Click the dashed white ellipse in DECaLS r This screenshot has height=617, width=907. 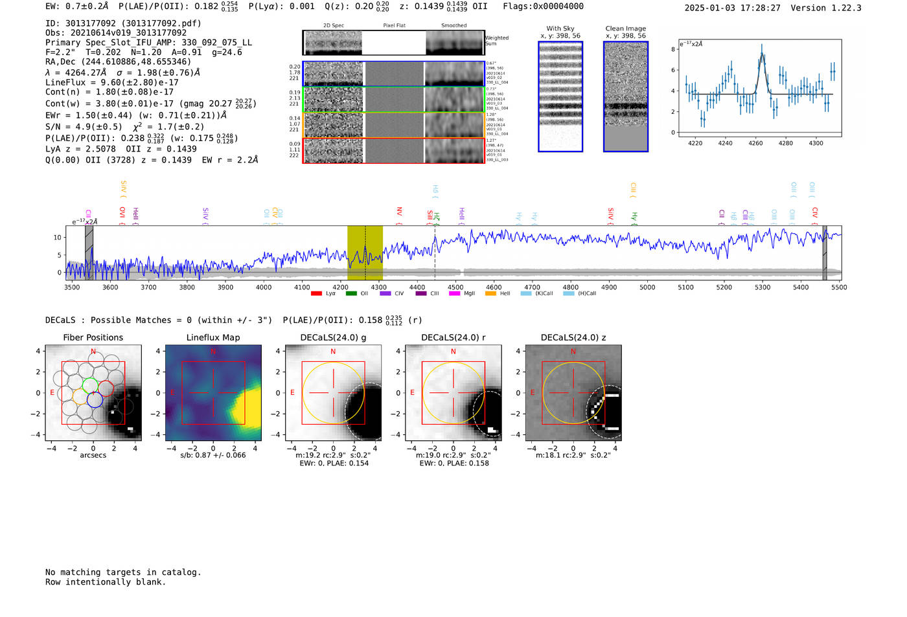487,414
